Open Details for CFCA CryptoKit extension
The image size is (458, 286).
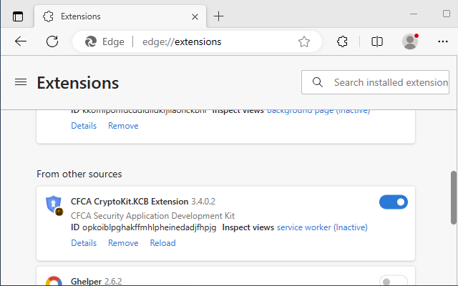[84, 243]
